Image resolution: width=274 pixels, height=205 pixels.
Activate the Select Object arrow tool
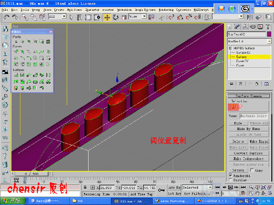71,17
